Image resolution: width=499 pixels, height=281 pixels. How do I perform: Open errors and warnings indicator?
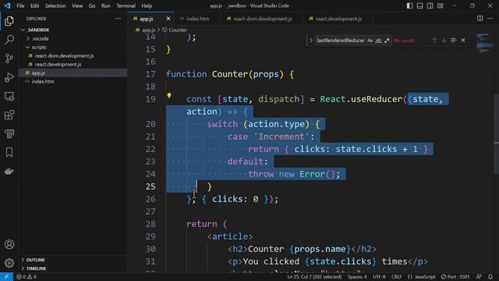27,277
